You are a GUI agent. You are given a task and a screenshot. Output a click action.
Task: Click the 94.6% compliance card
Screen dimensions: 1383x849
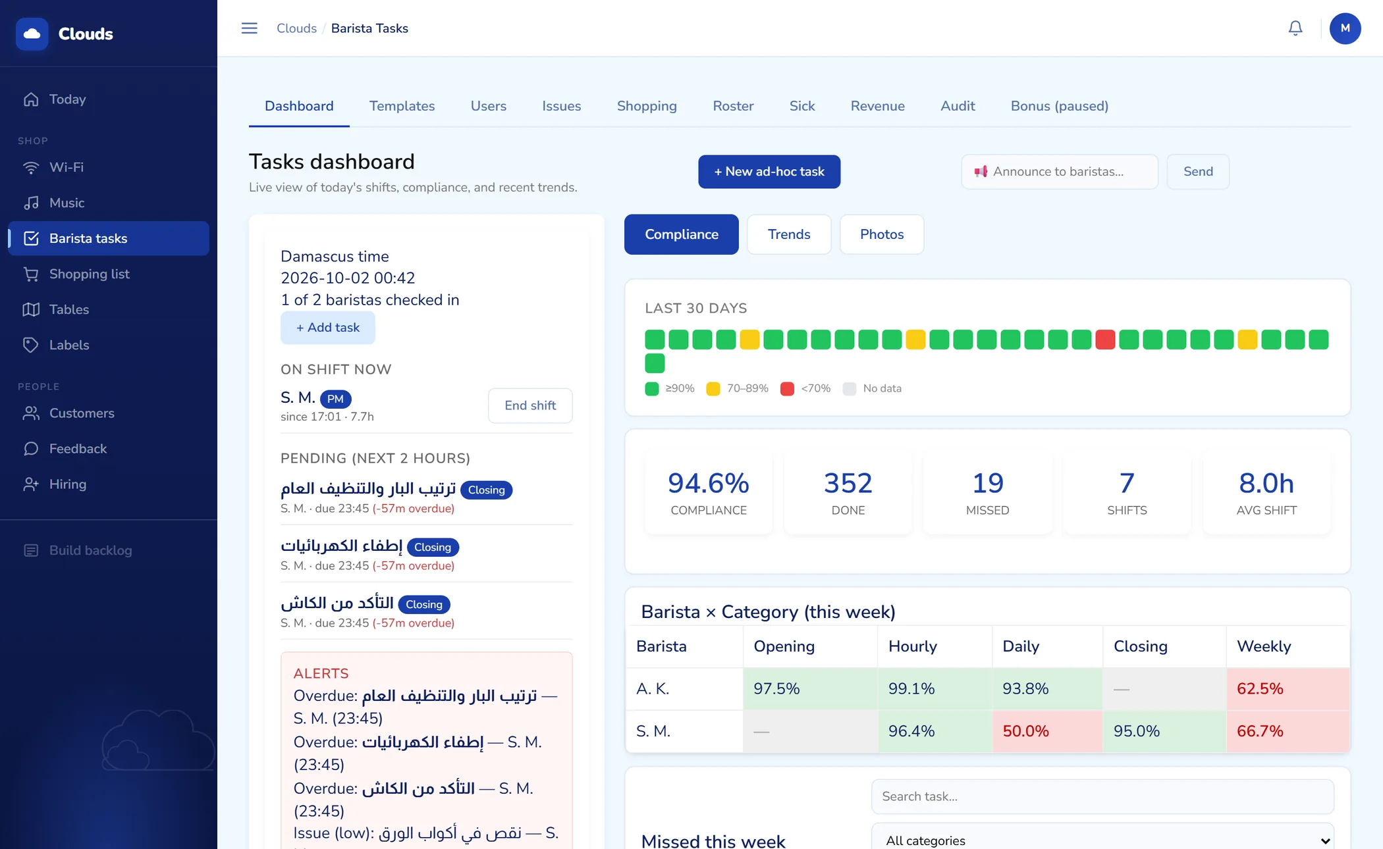[709, 492]
